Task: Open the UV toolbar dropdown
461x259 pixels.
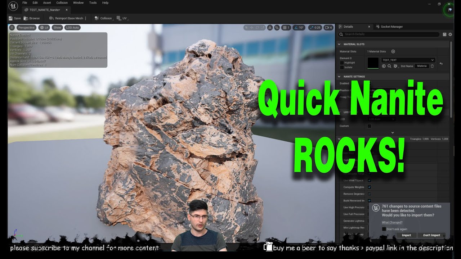Action: (x=122, y=18)
